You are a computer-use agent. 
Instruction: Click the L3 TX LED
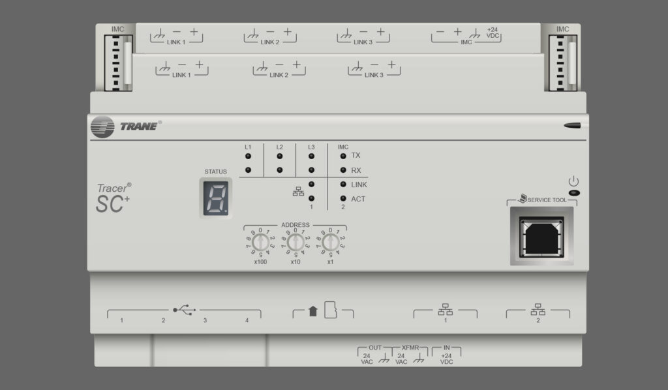pos(311,157)
